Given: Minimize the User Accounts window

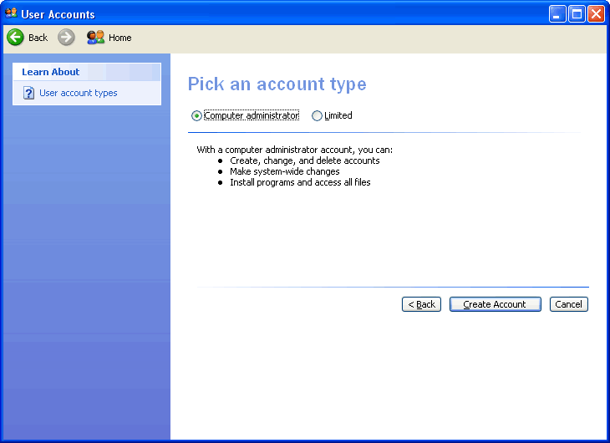Looking at the screenshot, I should 557,14.
